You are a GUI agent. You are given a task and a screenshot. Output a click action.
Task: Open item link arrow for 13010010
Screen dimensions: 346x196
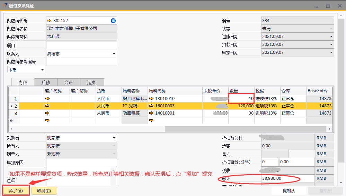coord(151,99)
